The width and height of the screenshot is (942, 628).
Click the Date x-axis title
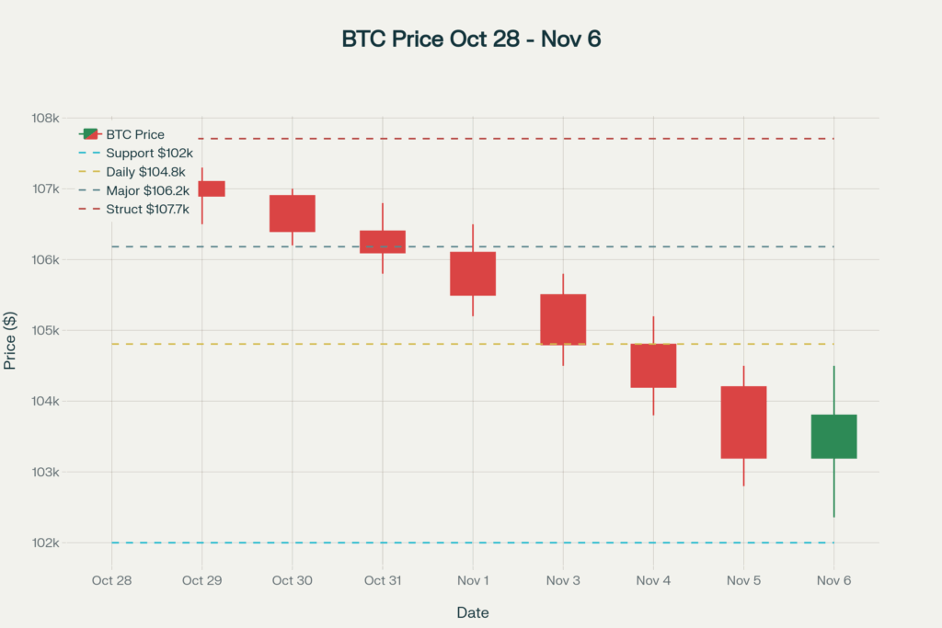click(x=473, y=612)
